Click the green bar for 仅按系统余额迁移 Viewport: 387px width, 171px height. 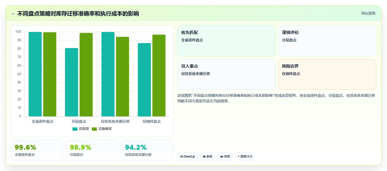(123, 77)
